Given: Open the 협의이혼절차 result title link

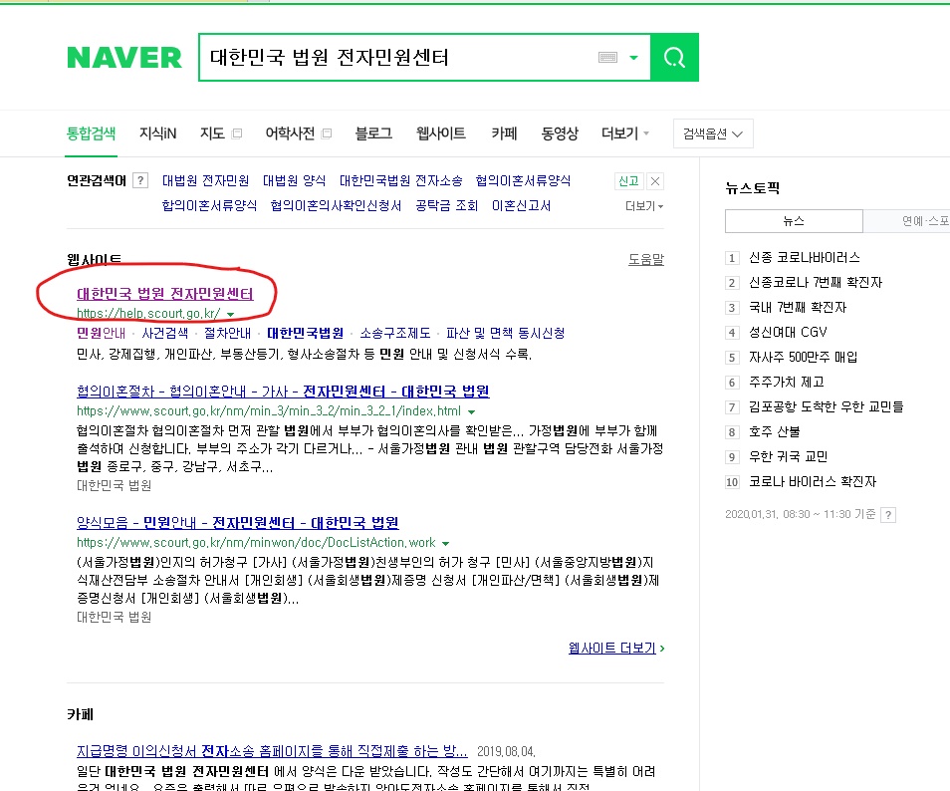Looking at the screenshot, I should tap(283, 392).
